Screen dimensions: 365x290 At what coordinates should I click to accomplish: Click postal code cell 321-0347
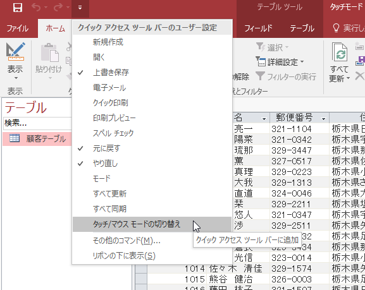point(299,214)
